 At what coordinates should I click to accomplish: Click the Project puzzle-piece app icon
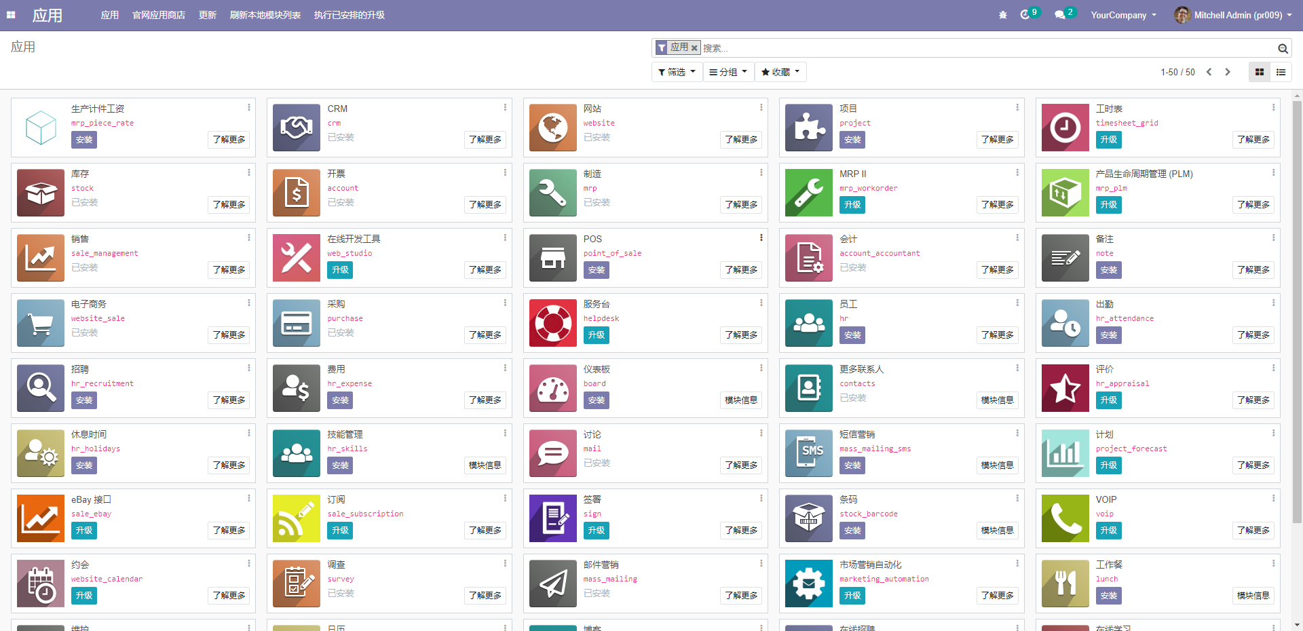pos(809,128)
